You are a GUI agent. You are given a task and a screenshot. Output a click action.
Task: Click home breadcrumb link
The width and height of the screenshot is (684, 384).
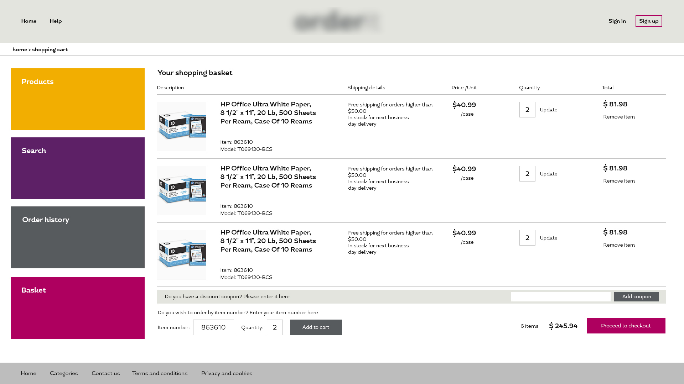(20, 50)
